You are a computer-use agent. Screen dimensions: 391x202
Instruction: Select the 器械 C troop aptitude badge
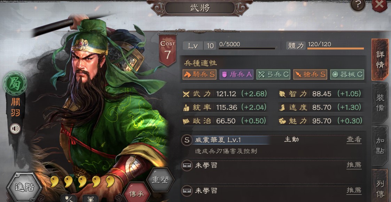(347, 74)
